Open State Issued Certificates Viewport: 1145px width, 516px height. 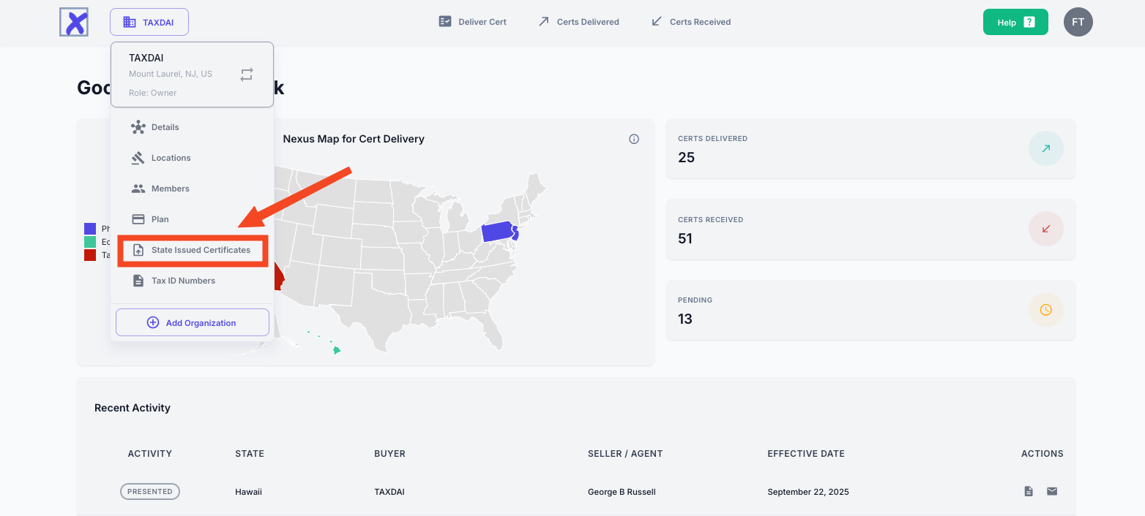[200, 250]
